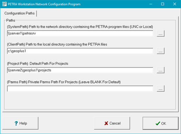Click the '(Project Path) Default Path For Projects' label
Viewport: 181px width, 134px height.
(x=38, y=64)
